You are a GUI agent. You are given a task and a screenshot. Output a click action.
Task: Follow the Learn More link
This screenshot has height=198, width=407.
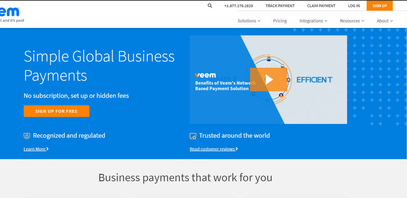coord(36,149)
